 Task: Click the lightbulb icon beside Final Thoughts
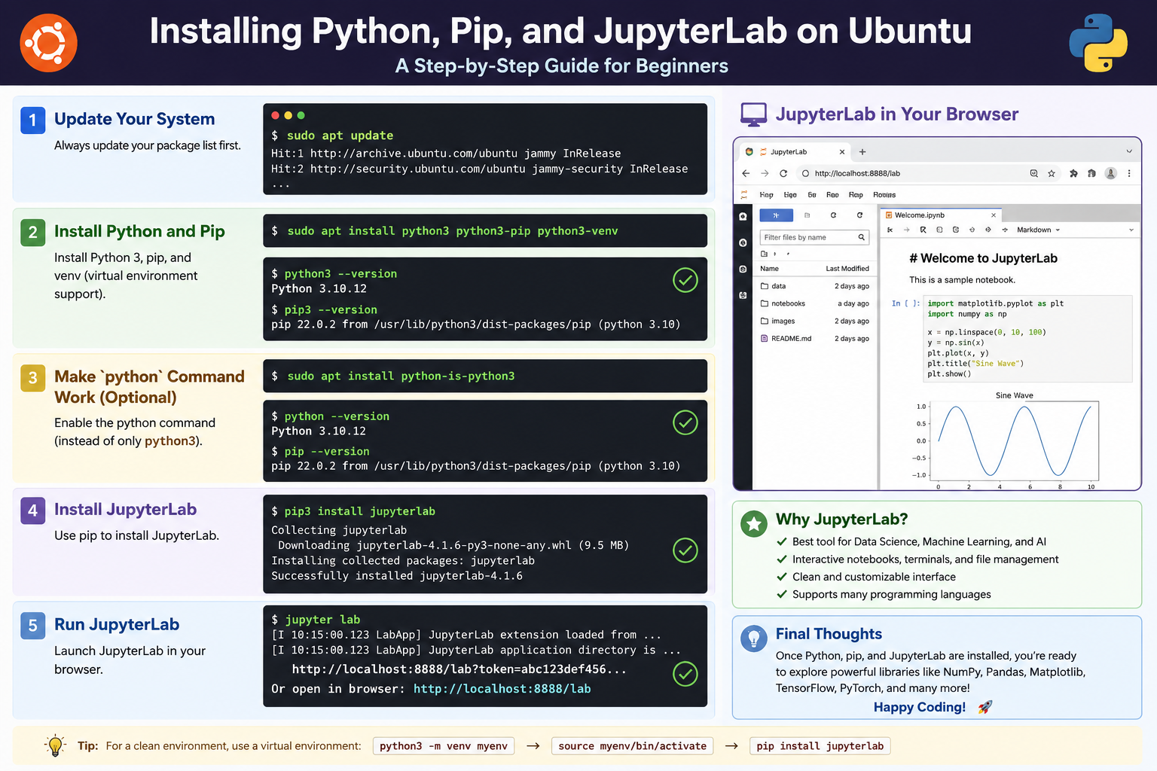coord(753,638)
